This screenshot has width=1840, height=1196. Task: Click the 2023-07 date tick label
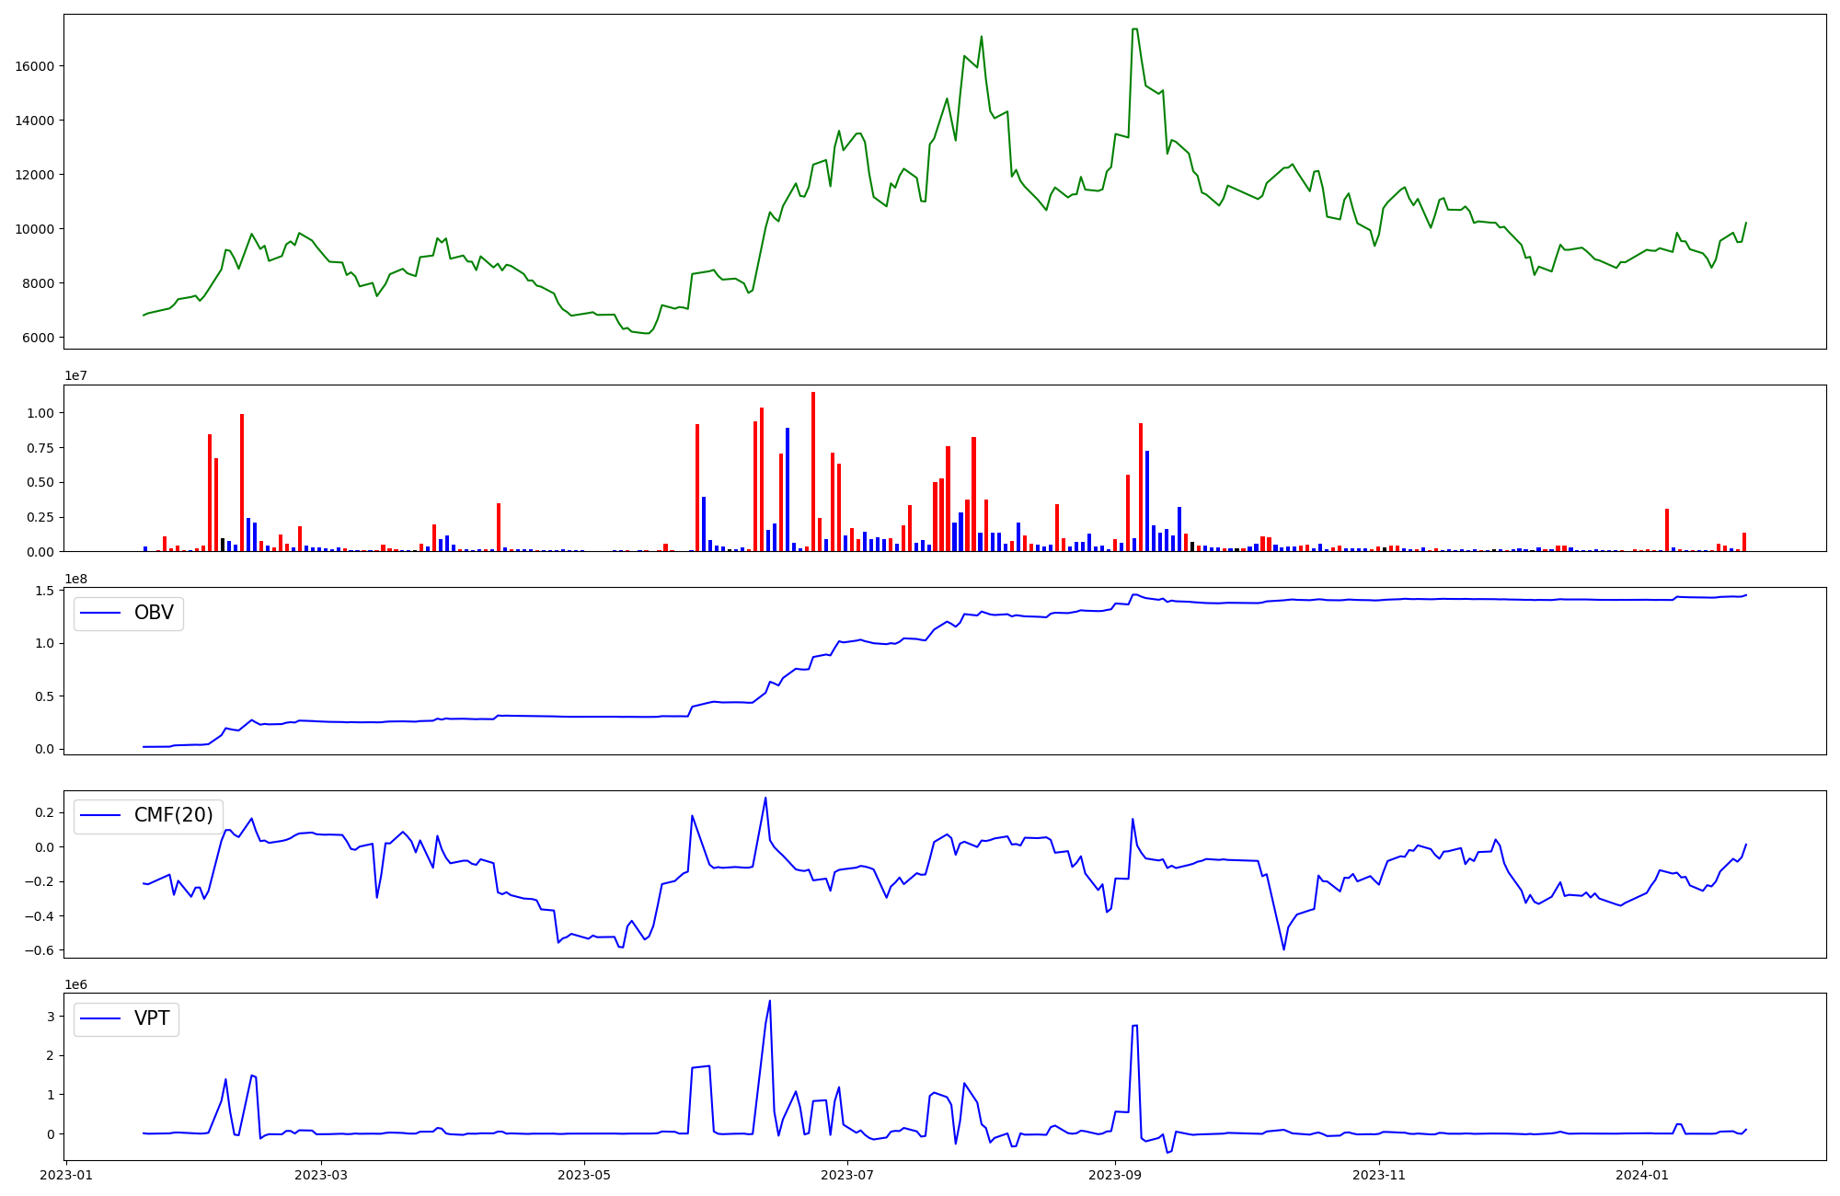click(846, 1175)
